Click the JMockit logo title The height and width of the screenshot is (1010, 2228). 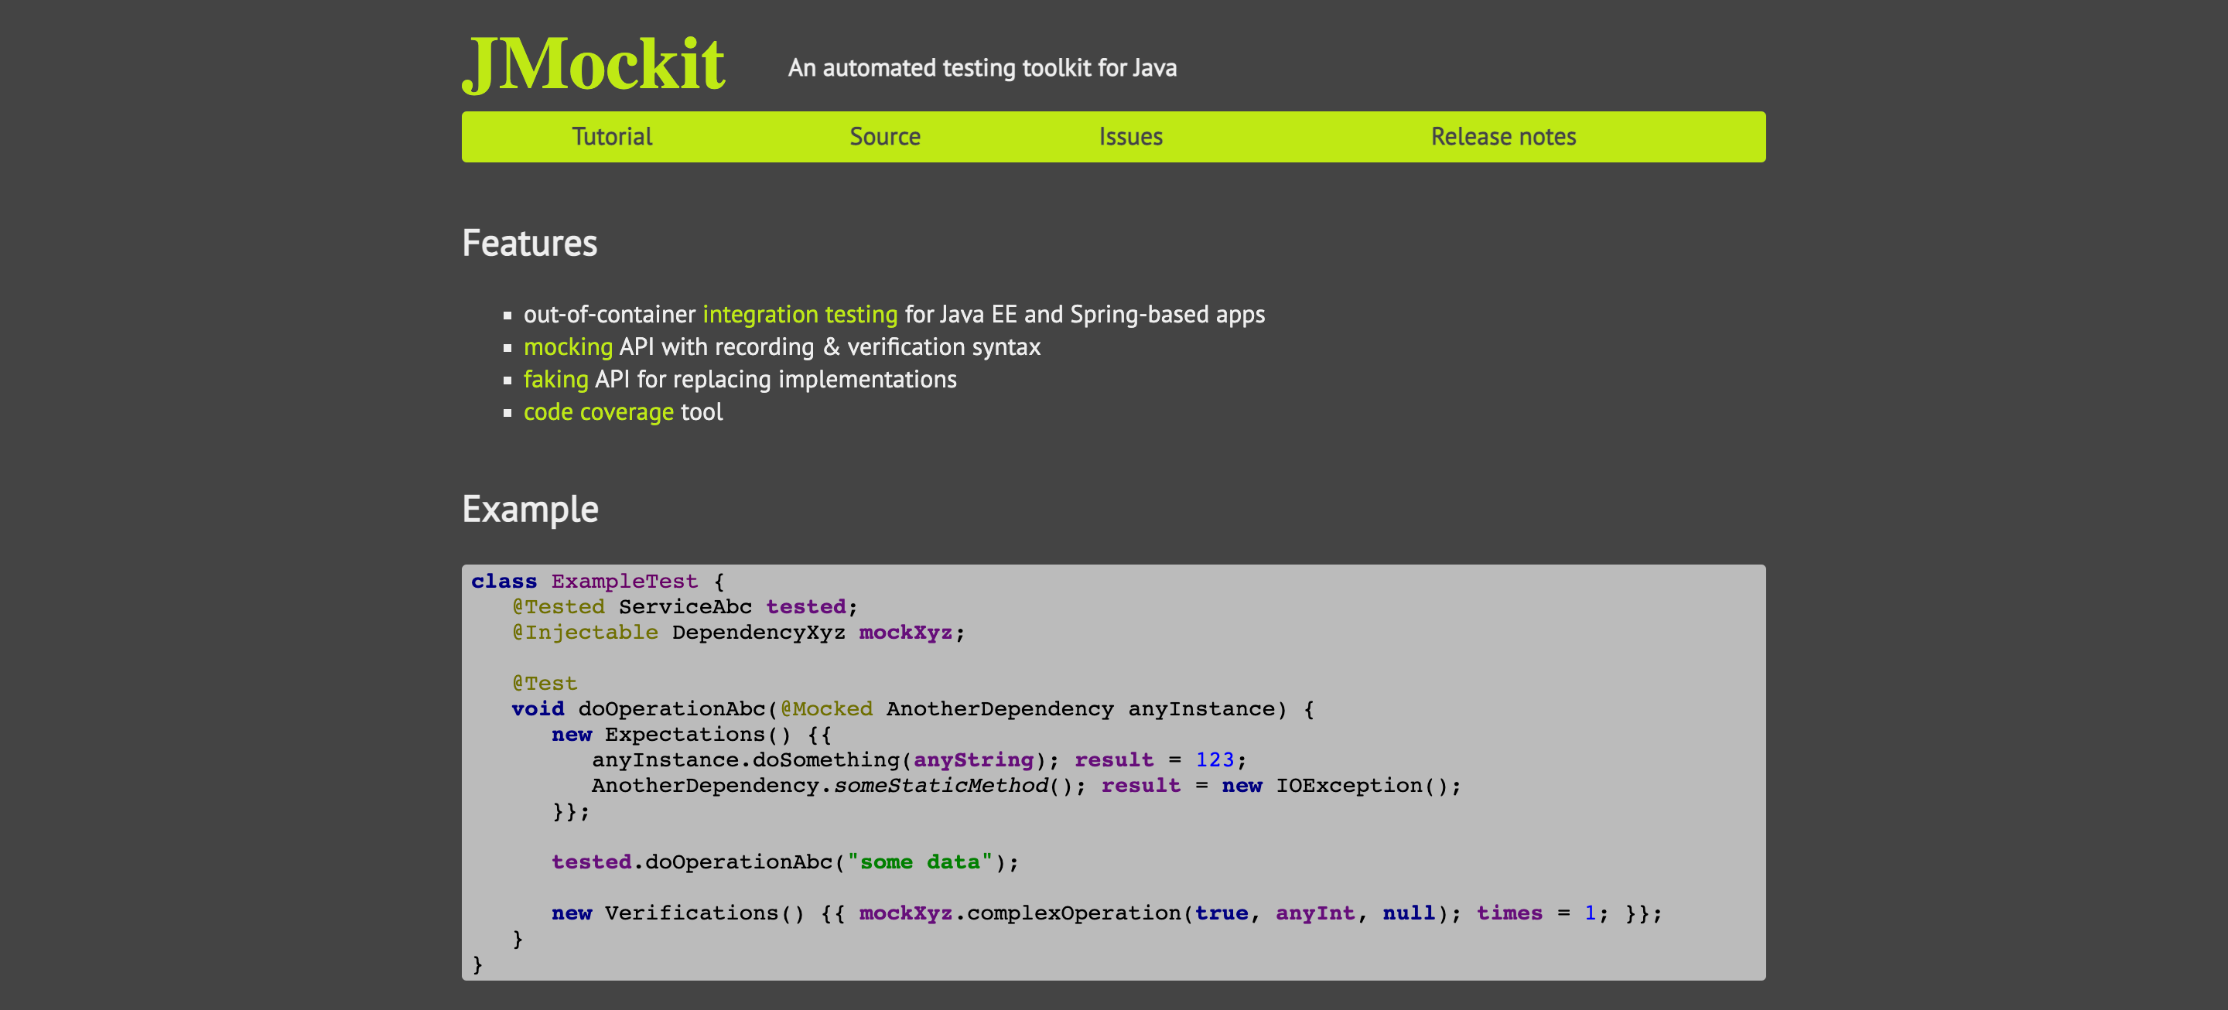[594, 64]
